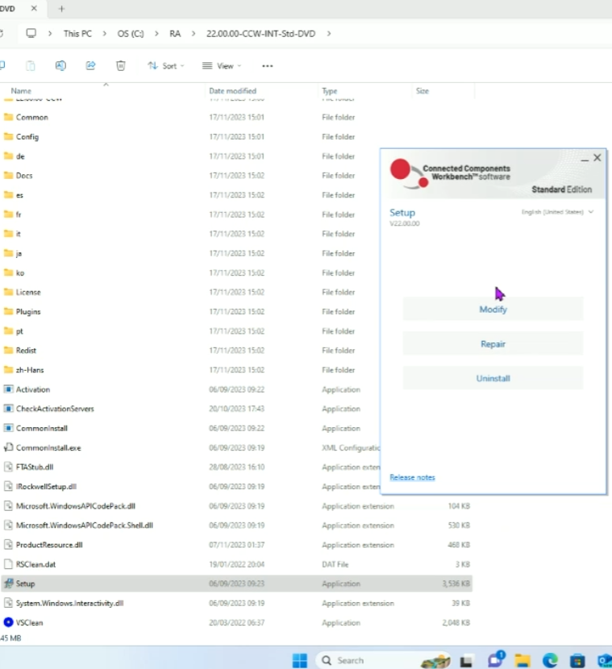Click the Uninstall button in Setup
The height and width of the screenshot is (669, 612).
tap(493, 378)
